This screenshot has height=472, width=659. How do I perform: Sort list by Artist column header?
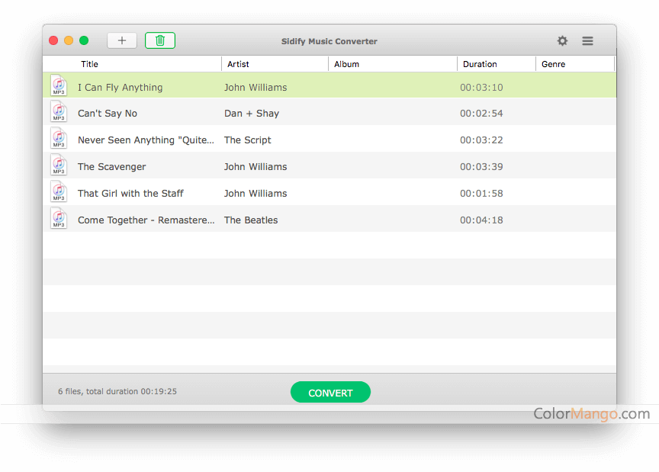click(x=238, y=64)
